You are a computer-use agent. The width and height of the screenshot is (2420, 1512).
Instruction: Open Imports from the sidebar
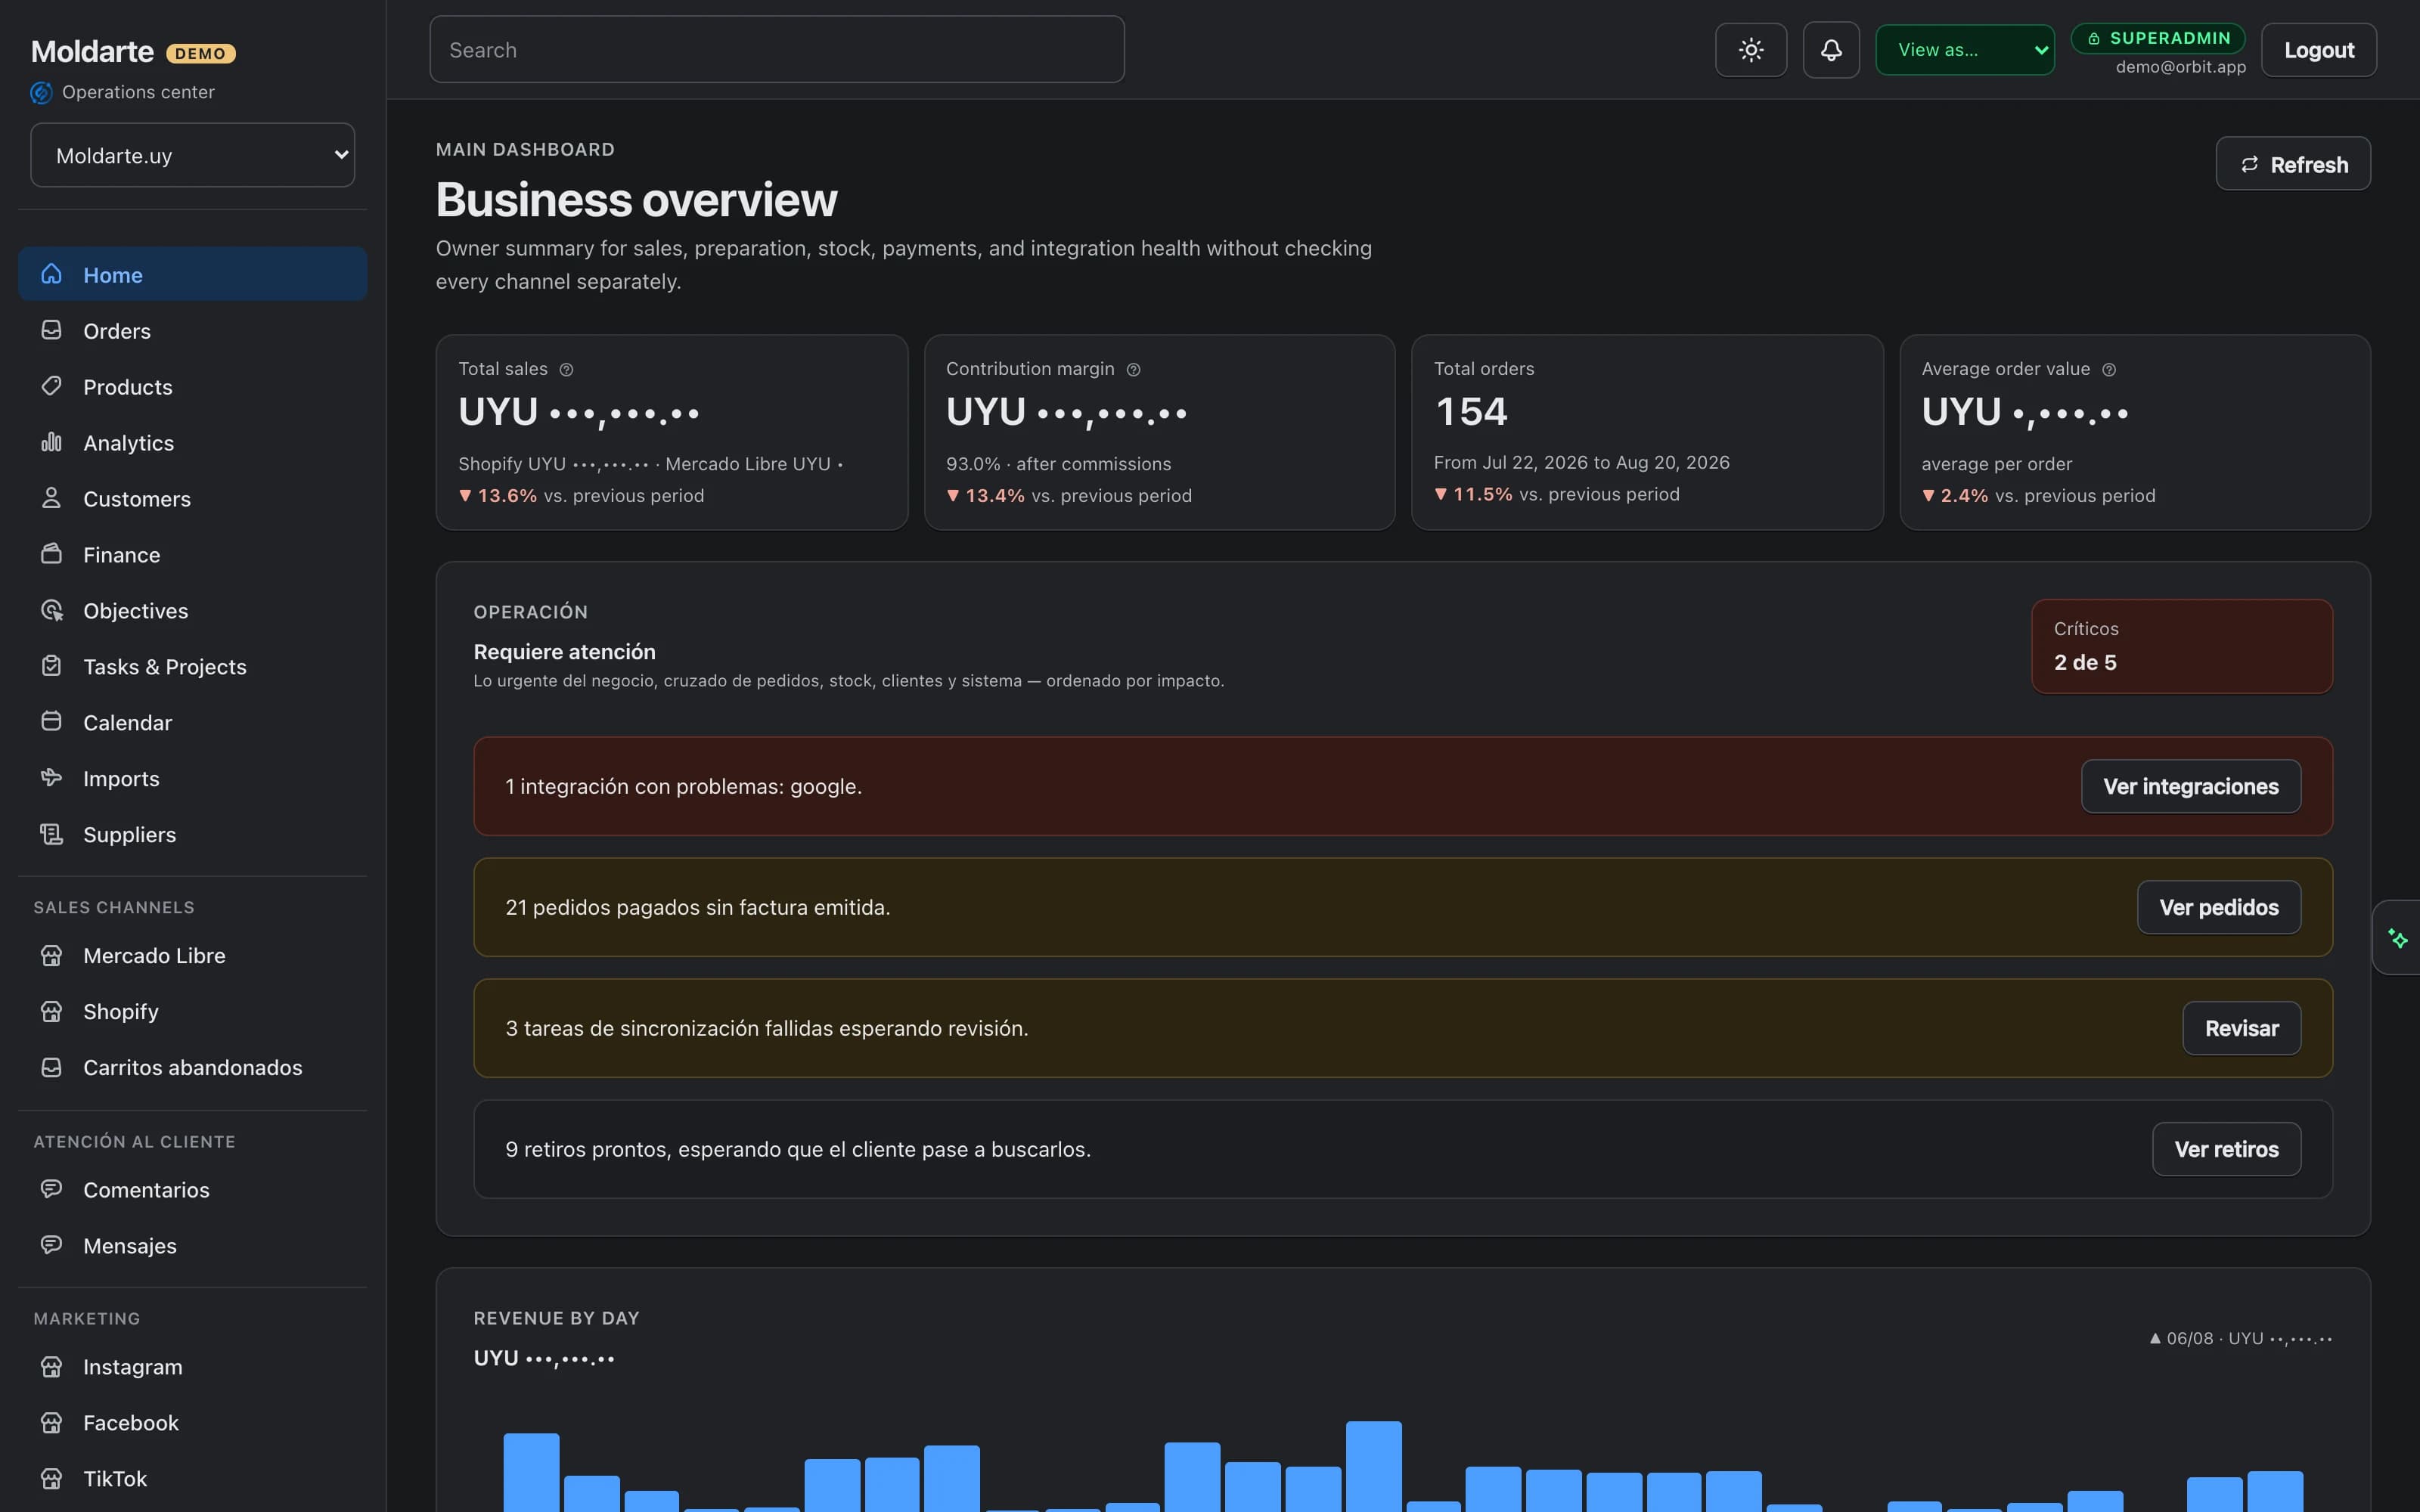pyautogui.click(x=193, y=778)
